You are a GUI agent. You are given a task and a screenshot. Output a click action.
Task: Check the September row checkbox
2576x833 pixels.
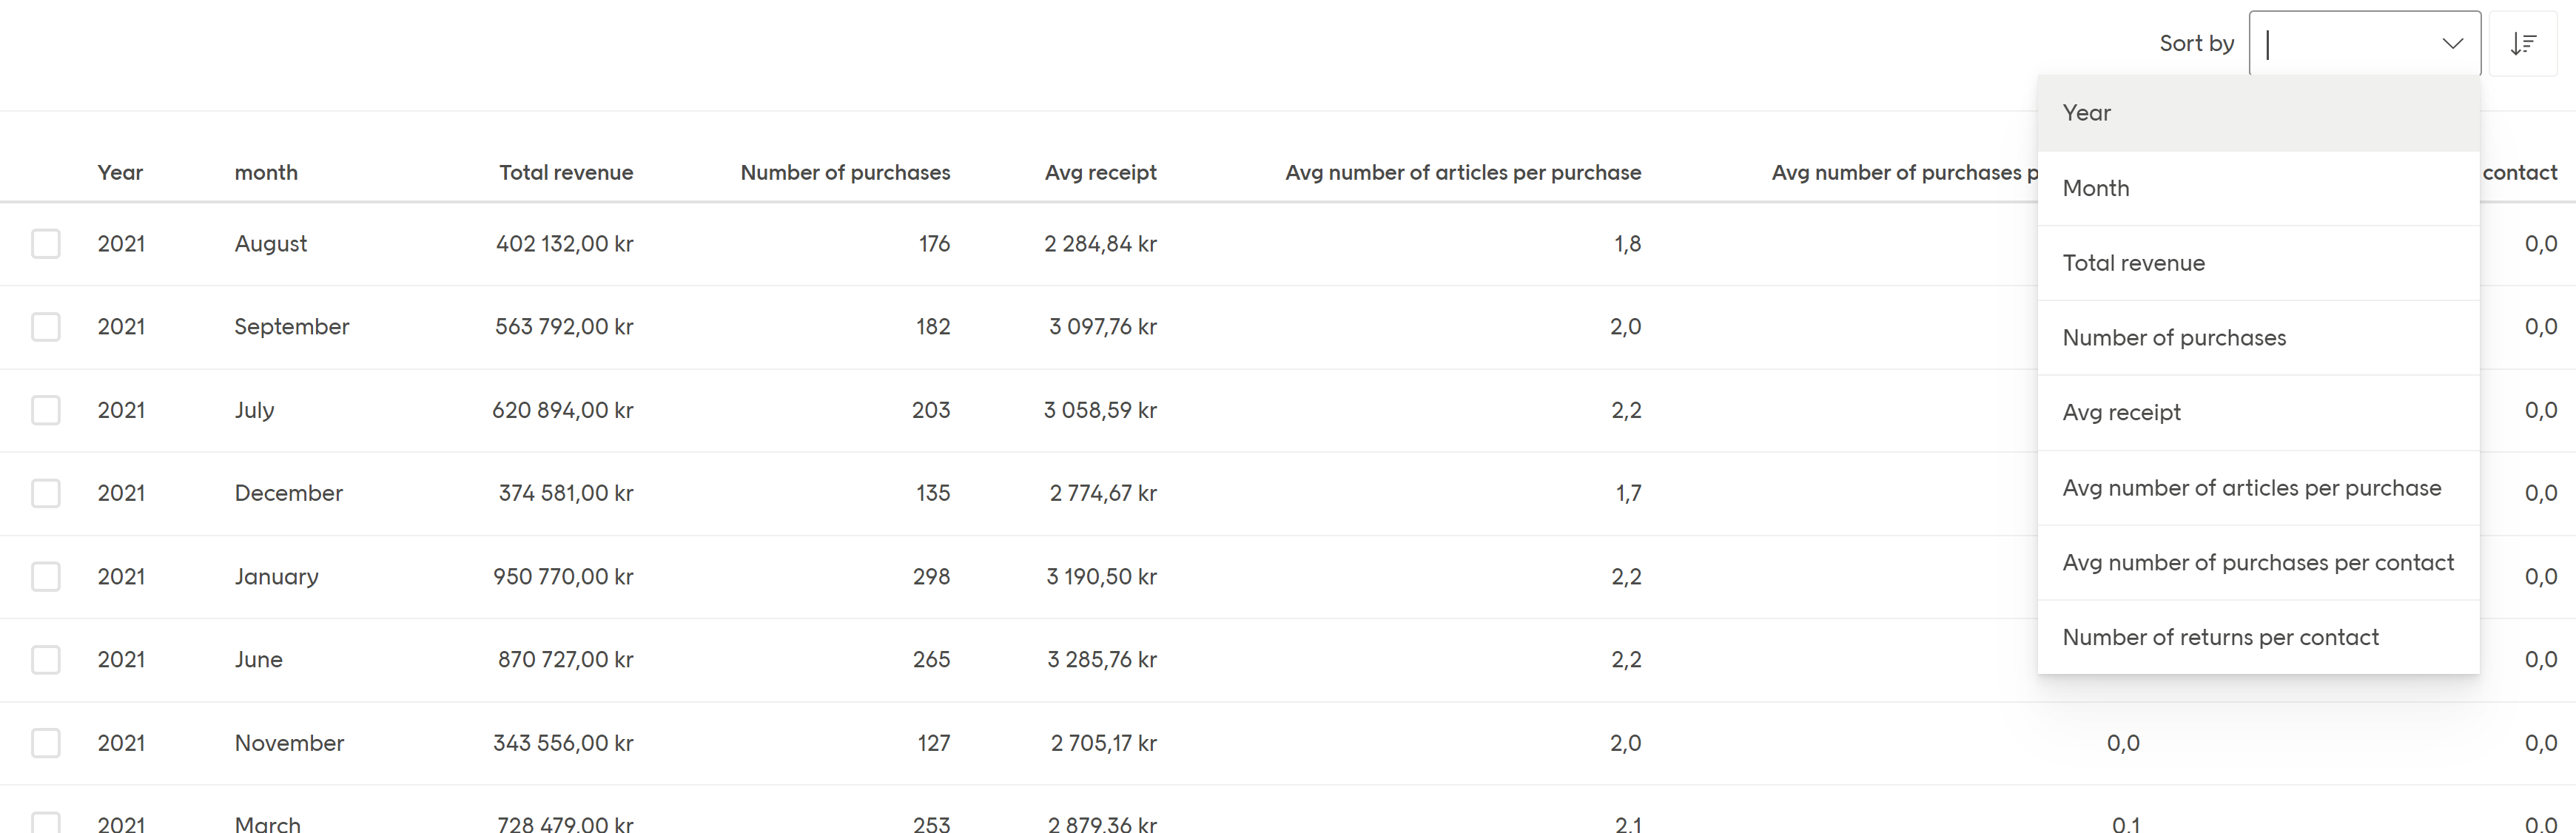(x=45, y=326)
